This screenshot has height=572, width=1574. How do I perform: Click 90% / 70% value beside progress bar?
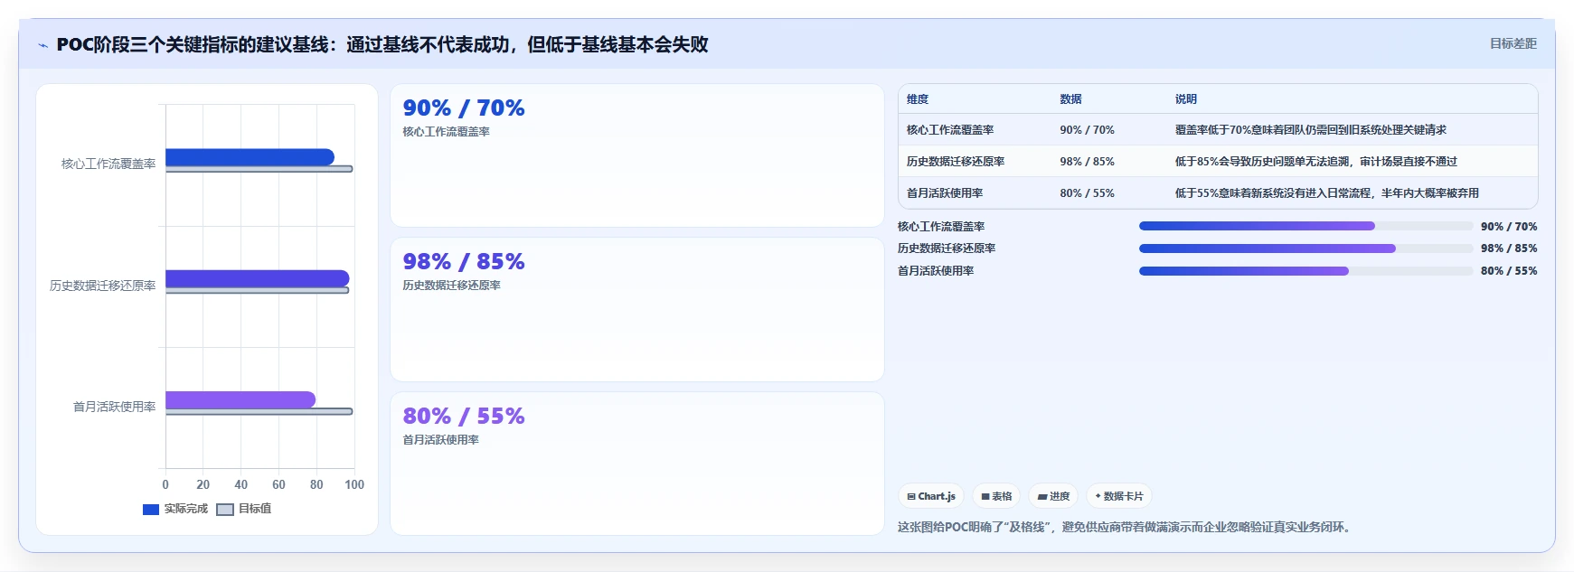coord(1509,227)
